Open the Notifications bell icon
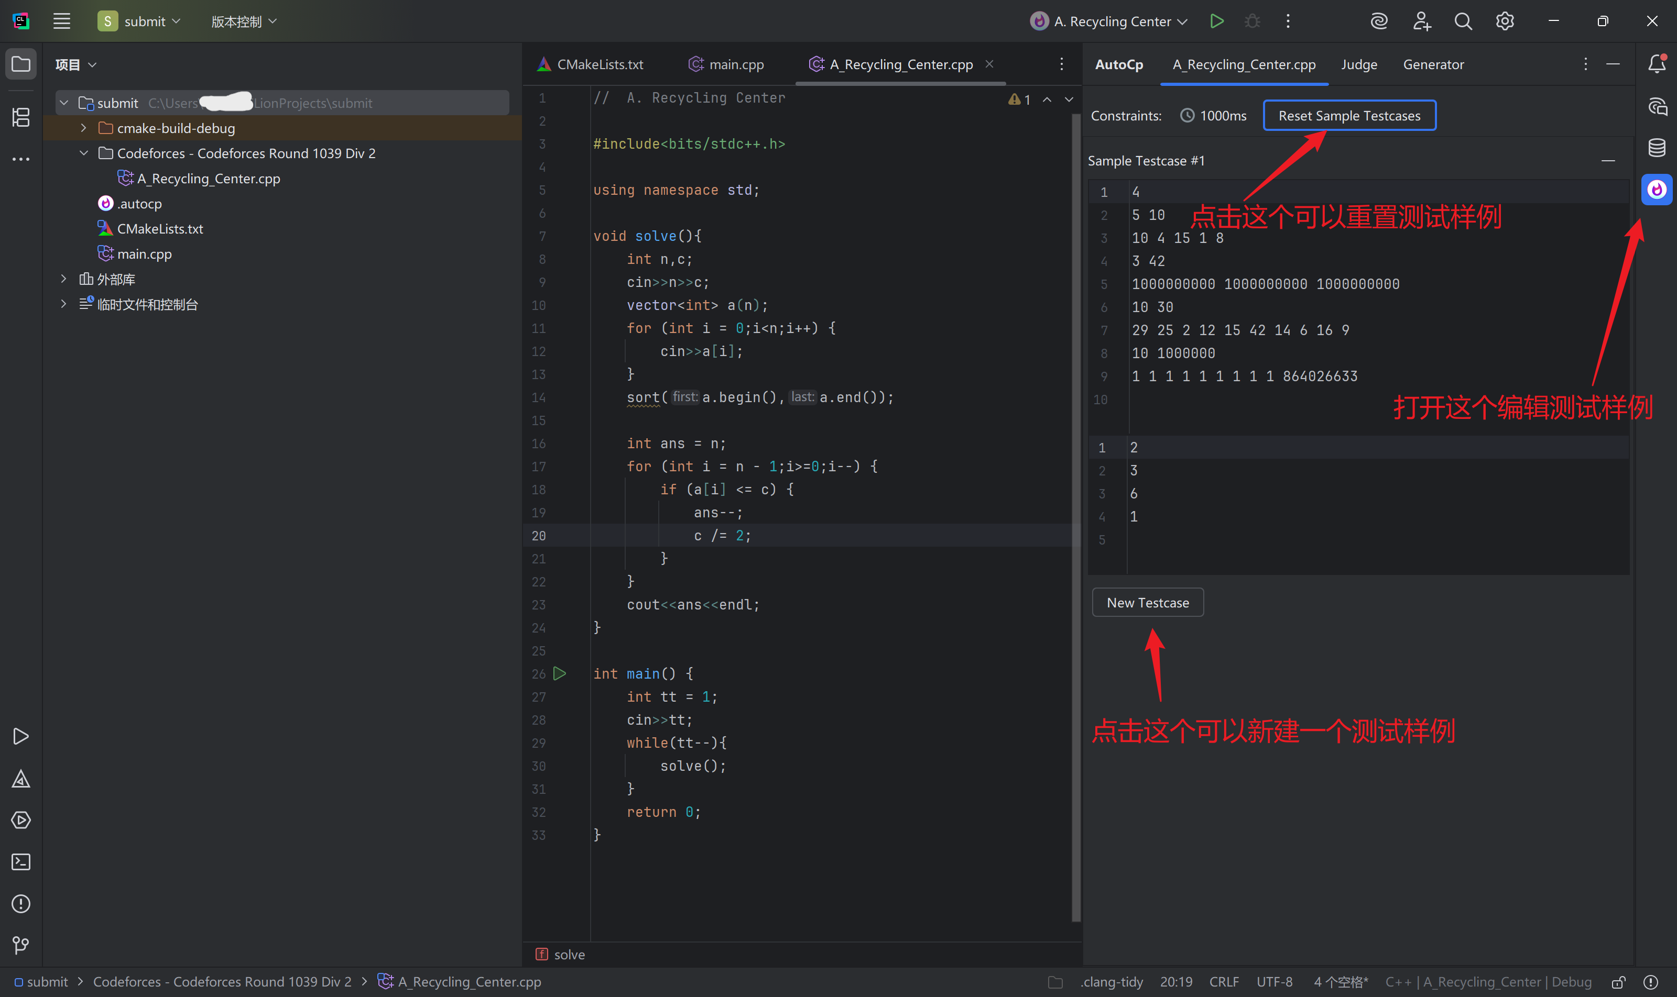Viewport: 1677px width, 997px height. pyautogui.click(x=1656, y=64)
